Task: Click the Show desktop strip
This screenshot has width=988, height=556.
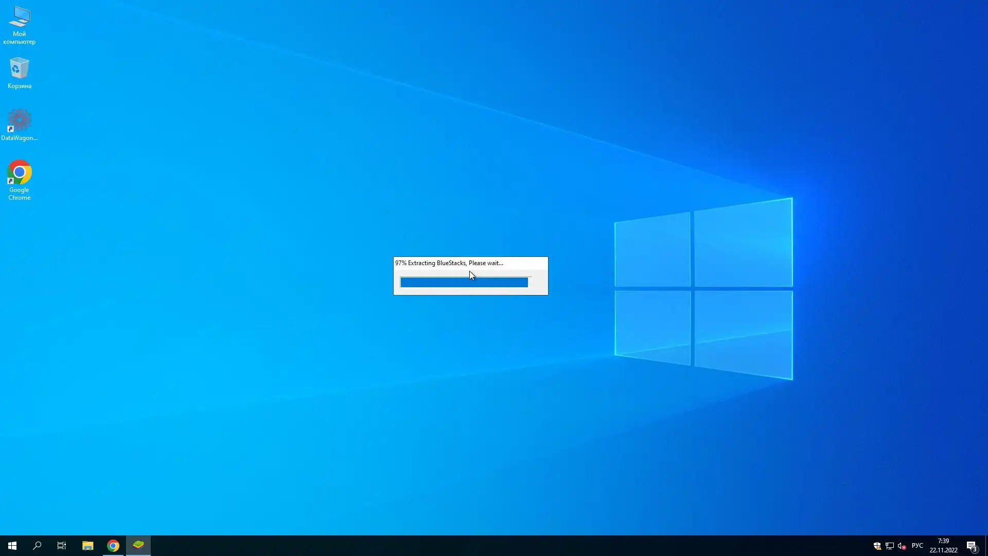Action: 986,546
